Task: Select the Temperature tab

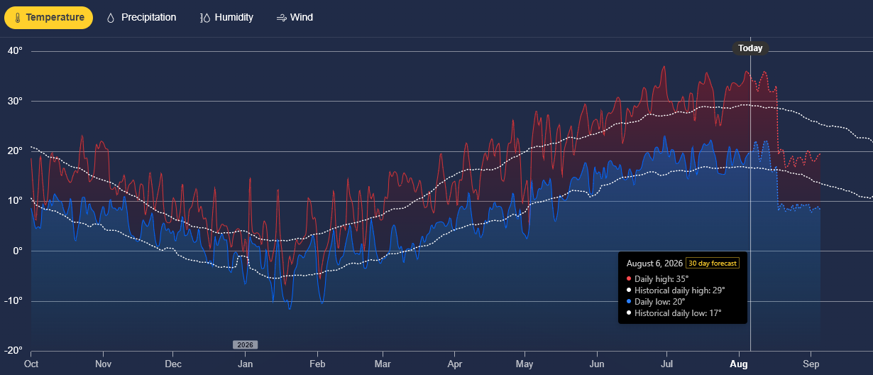Action: coord(48,18)
